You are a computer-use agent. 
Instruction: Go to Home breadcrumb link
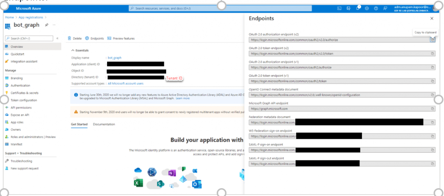pyautogui.click(x=10, y=17)
